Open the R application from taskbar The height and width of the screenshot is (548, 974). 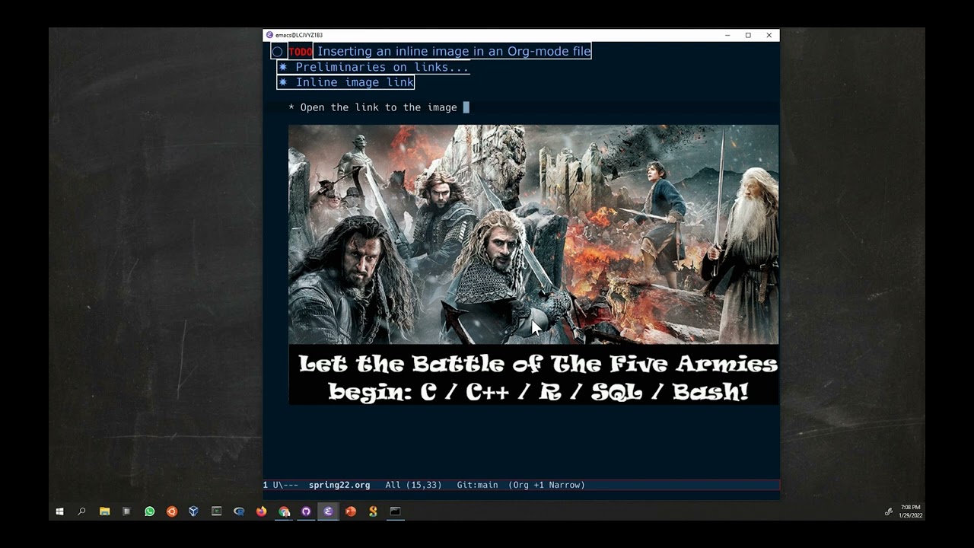[x=239, y=511]
